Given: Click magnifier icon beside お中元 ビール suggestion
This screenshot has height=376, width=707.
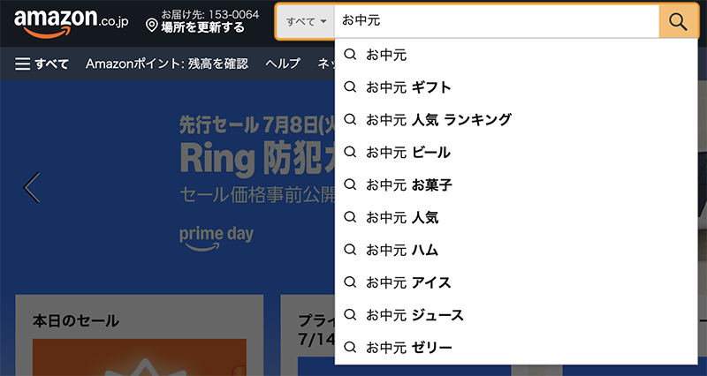Looking at the screenshot, I should pos(350,152).
